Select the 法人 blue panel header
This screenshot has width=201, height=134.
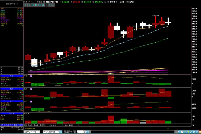[x=12, y=101]
